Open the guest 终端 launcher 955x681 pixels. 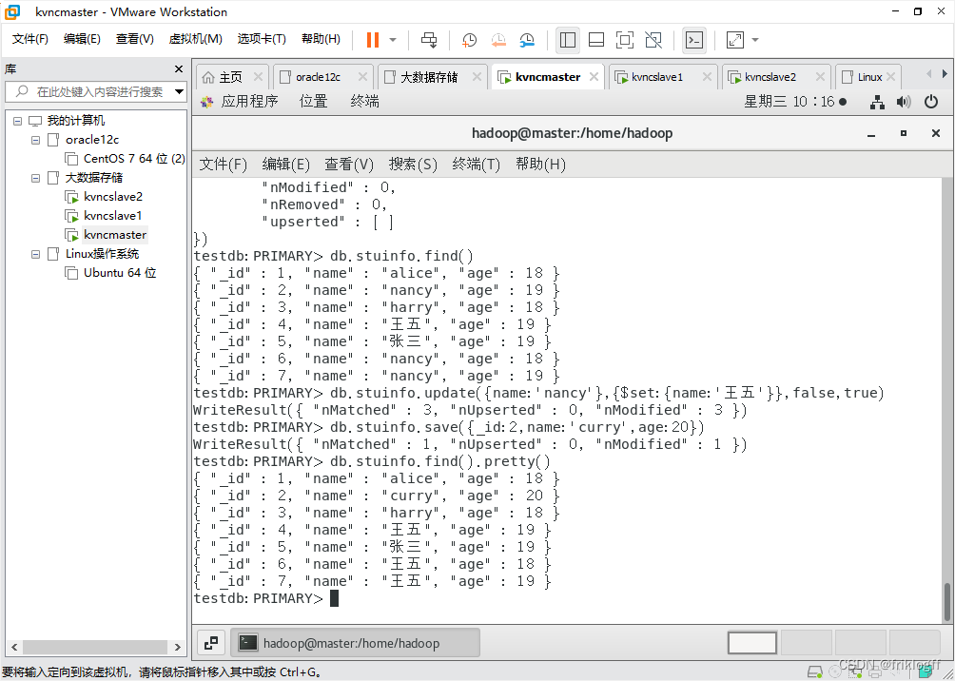(363, 102)
